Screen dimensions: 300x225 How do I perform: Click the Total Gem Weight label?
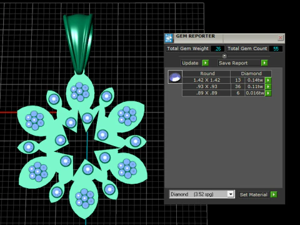[187, 49]
